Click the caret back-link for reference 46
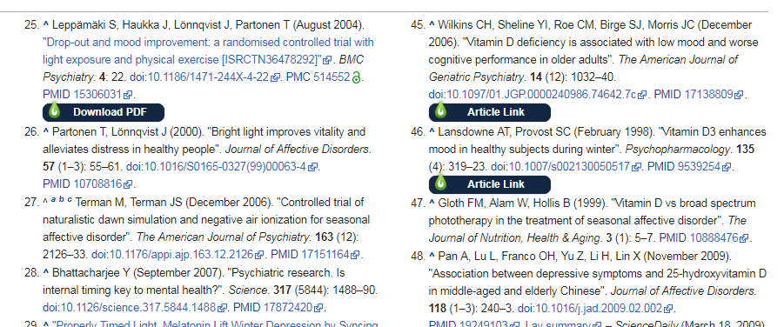This screenshot has width=784, height=327. (432, 131)
